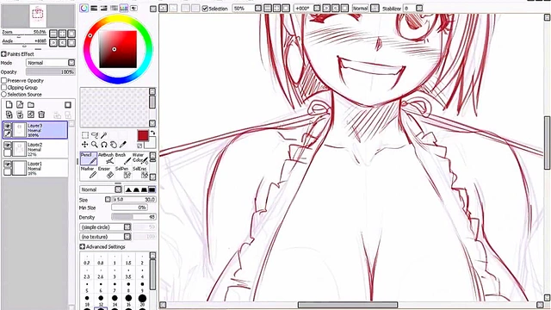Select the eyedropper color picker tool

(122, 145)
